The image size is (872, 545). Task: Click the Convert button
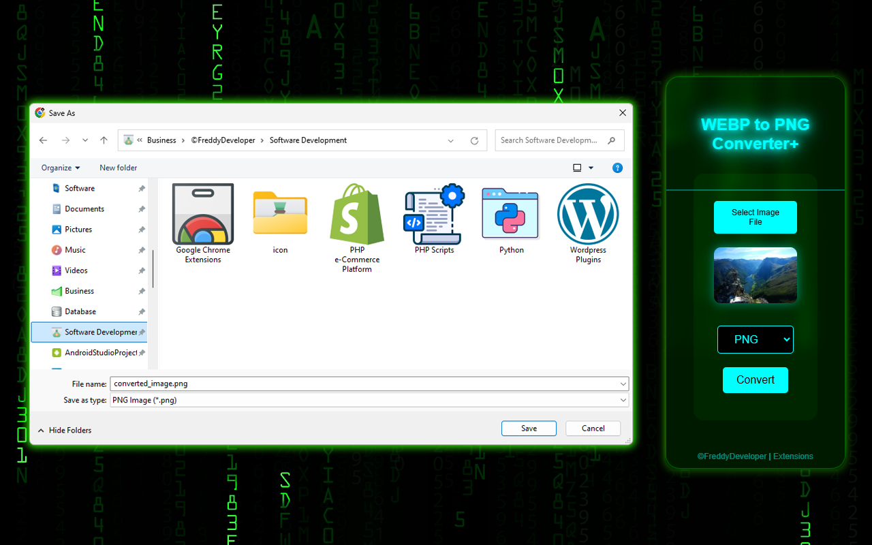tap(756, 380)
